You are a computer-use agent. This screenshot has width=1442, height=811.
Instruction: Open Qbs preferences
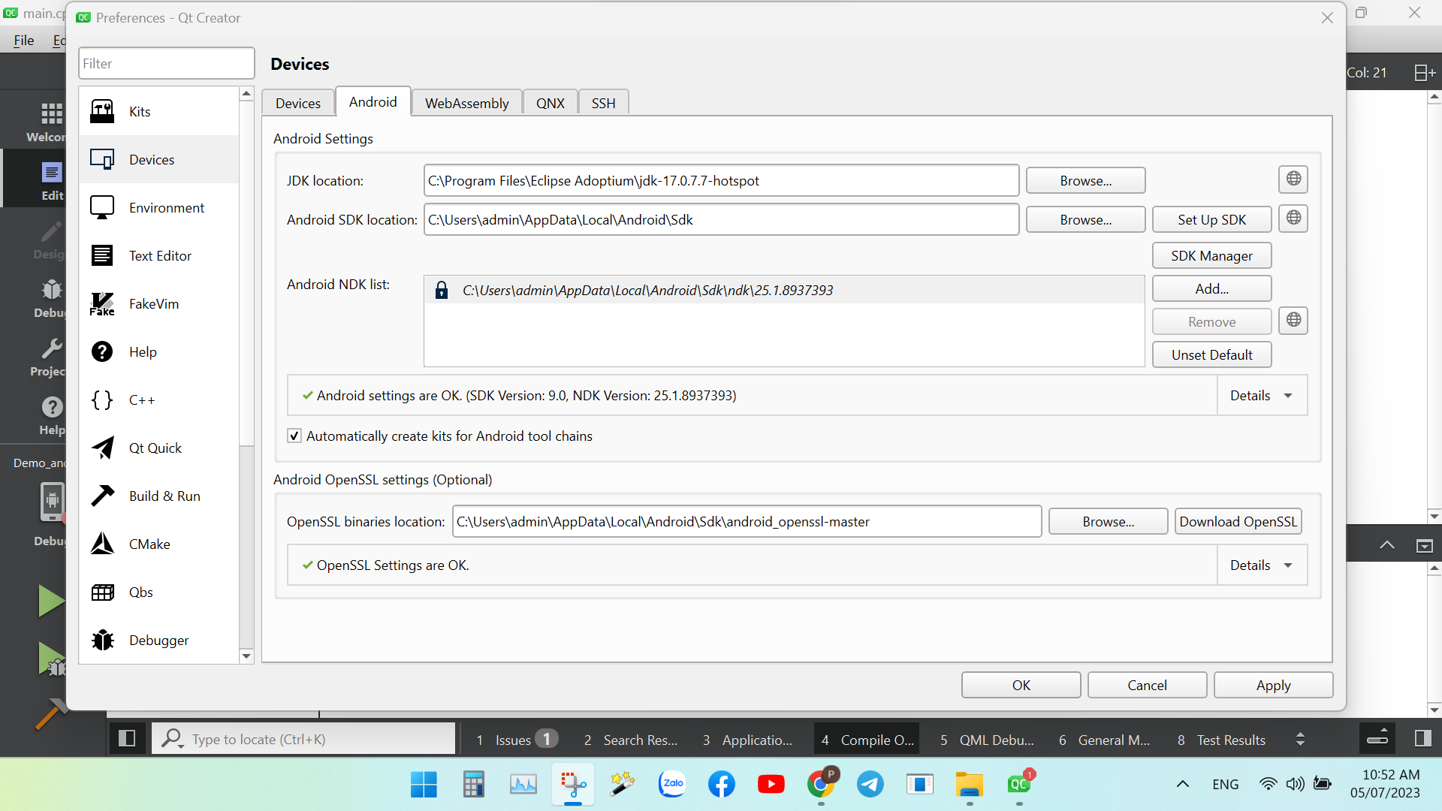(158, 592)
